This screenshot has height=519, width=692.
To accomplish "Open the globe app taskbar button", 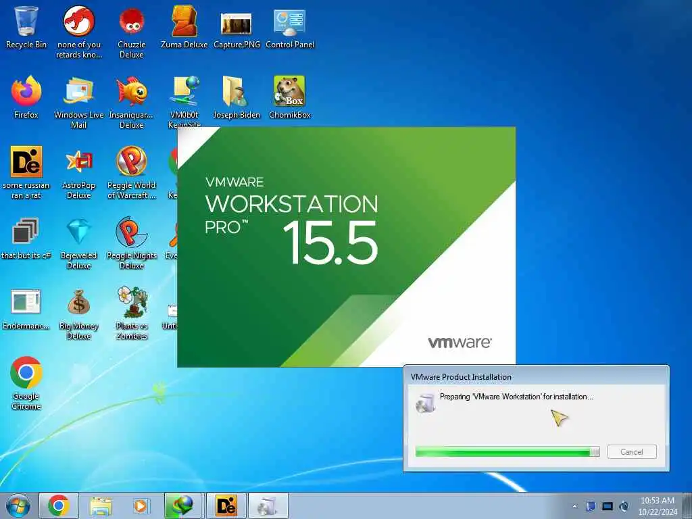I will (x=183, y=505).
